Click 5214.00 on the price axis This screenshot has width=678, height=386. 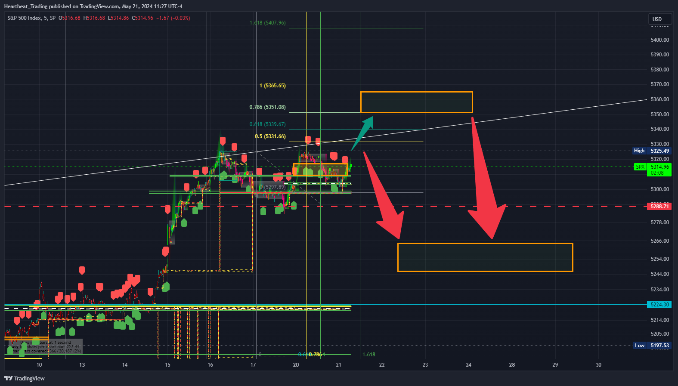click(x=660, y=320)
